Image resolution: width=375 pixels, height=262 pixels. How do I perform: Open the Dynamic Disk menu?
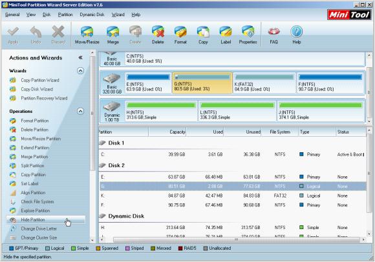[x=92, y=15]
